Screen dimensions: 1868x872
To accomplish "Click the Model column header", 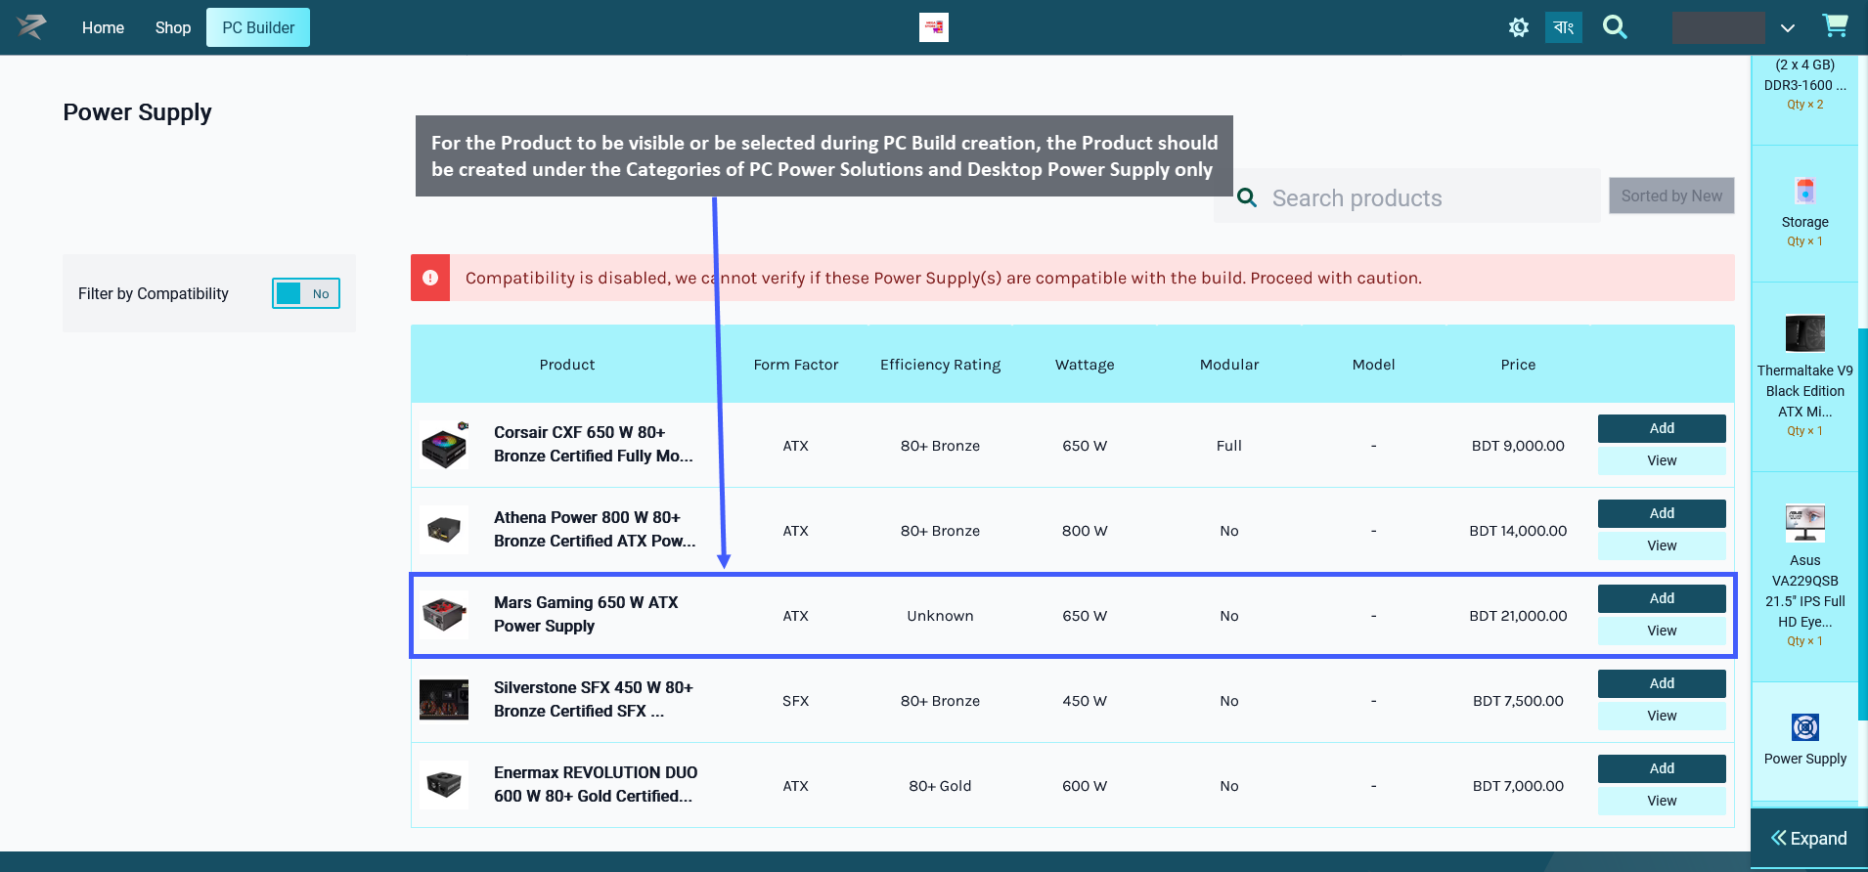I will coord(1373,365).
